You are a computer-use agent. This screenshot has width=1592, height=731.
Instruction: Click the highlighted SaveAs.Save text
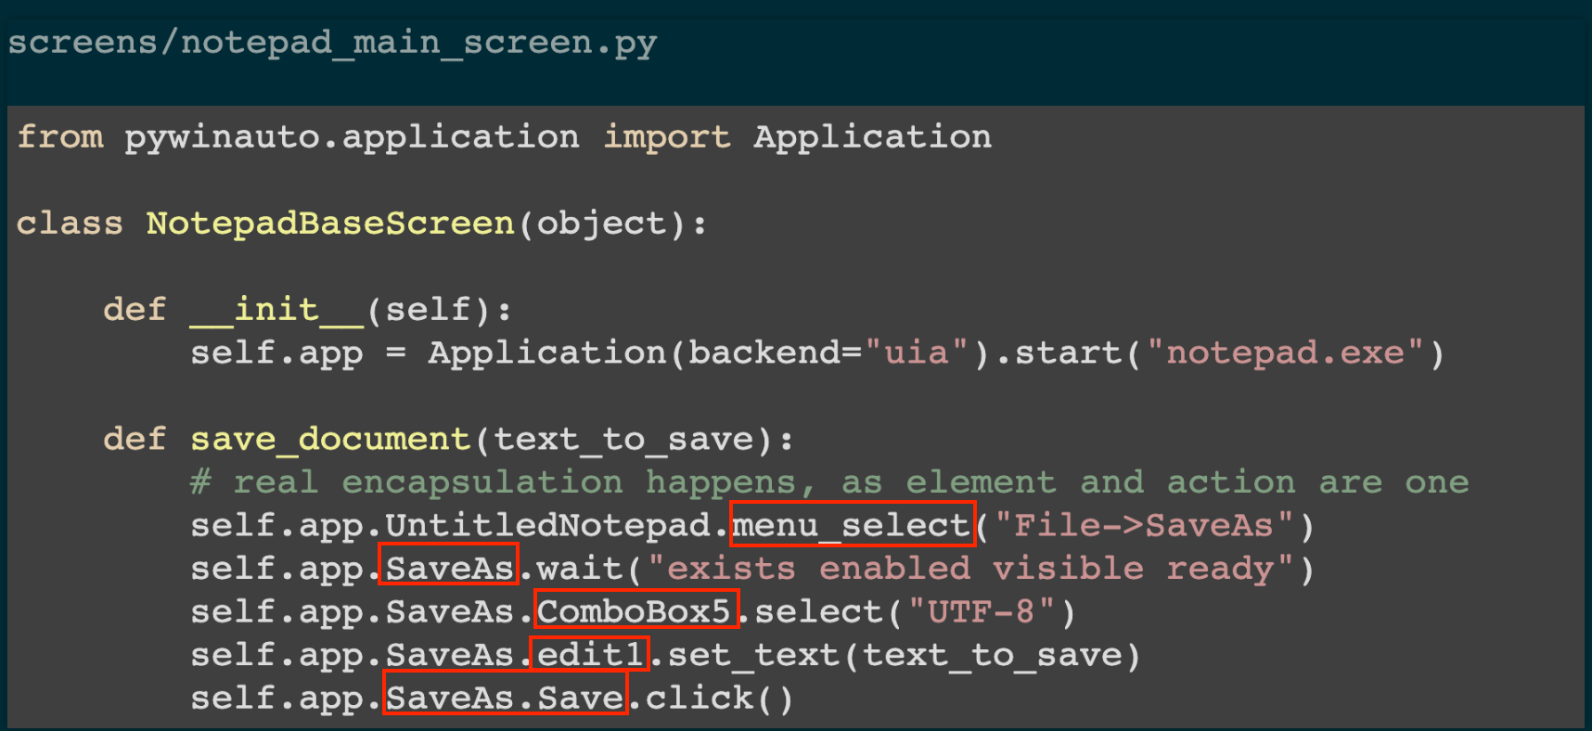pos(505,697)
